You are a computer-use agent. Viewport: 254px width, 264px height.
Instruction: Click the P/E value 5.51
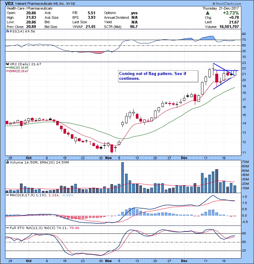click(x=91, y=13)
